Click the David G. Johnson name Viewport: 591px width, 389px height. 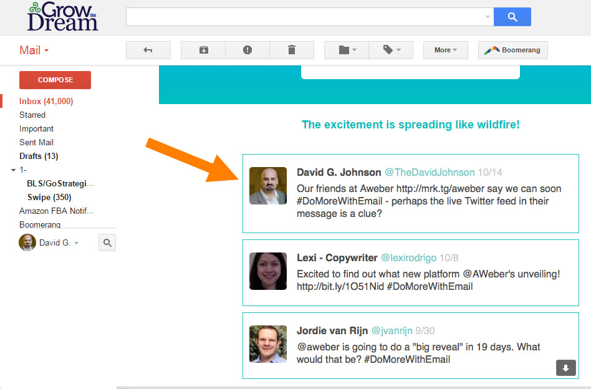pos(339,172)
